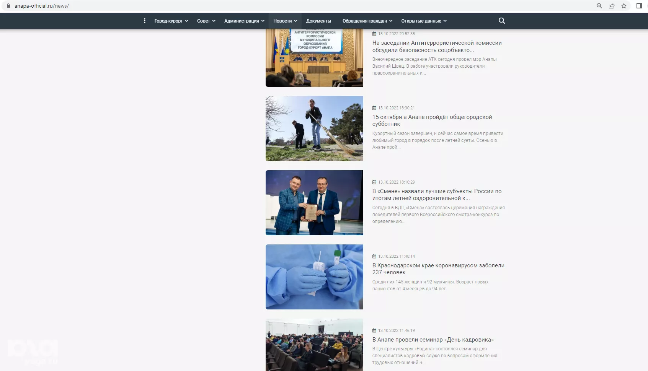This screenshot has height=371, width=648.
Task: Click the share page icon in address bar
Action: 612,6
